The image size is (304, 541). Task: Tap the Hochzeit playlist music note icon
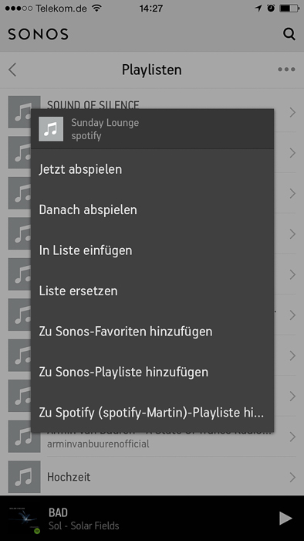pos(24,477)
